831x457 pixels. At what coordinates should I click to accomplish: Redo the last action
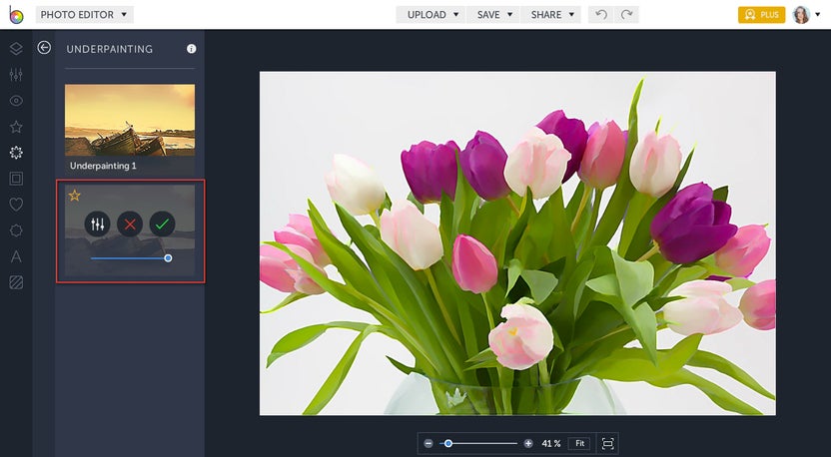626,15
